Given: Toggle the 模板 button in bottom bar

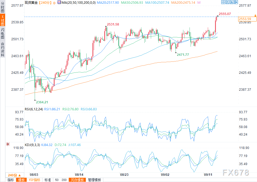Looking at the screenshot, I should click(x=21, y=180).
